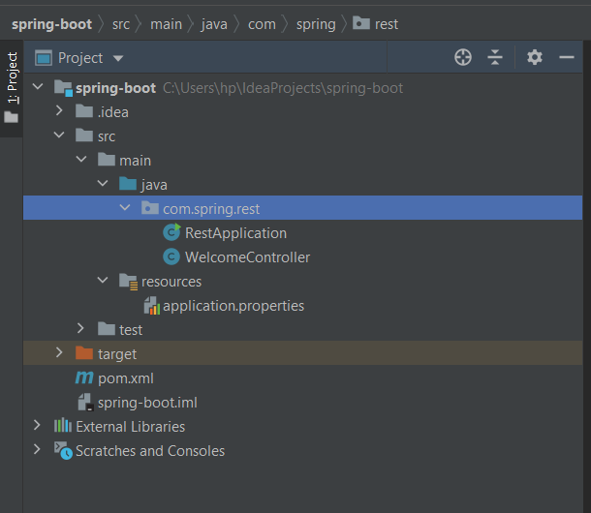This screenshot has width=591, height=513.
Task: Click the orange target folder icon
Action: [84, 353]
